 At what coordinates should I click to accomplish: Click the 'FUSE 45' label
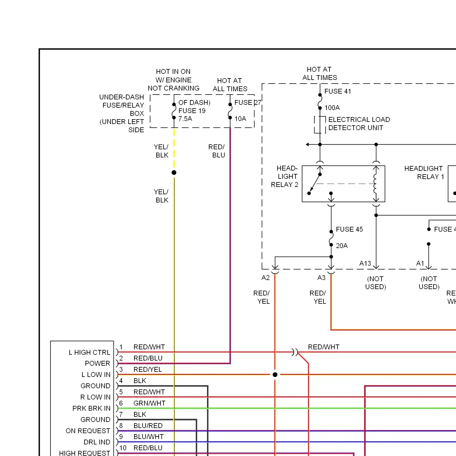[x=349, y=229]
